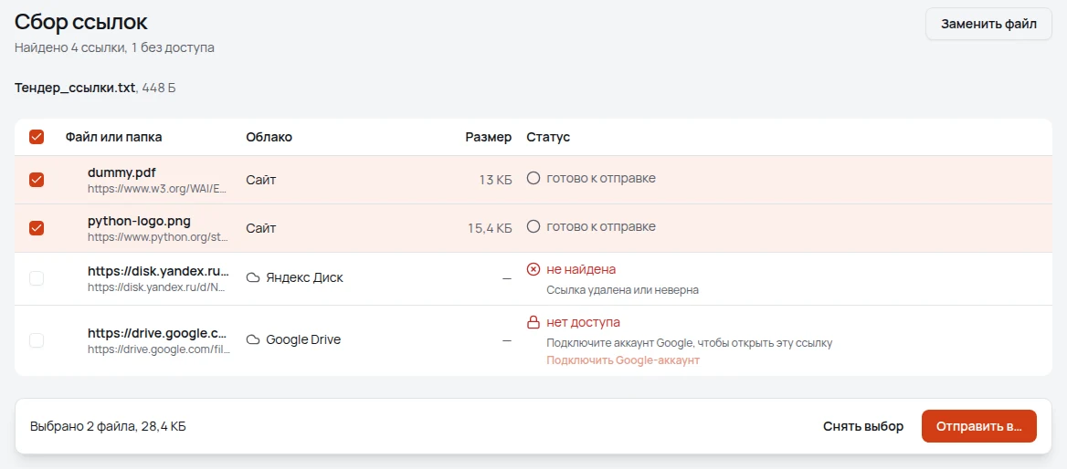Click the Размер column header
Viewport: 1067px width, 469px height.
click(488, 137)
